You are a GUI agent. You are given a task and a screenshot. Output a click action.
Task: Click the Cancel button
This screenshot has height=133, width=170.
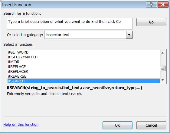tap(151, 125)
